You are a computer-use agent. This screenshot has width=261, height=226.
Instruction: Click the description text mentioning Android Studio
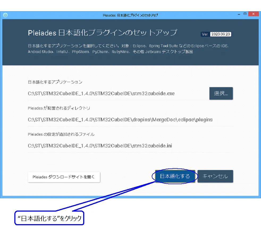[x=110, y=52]
